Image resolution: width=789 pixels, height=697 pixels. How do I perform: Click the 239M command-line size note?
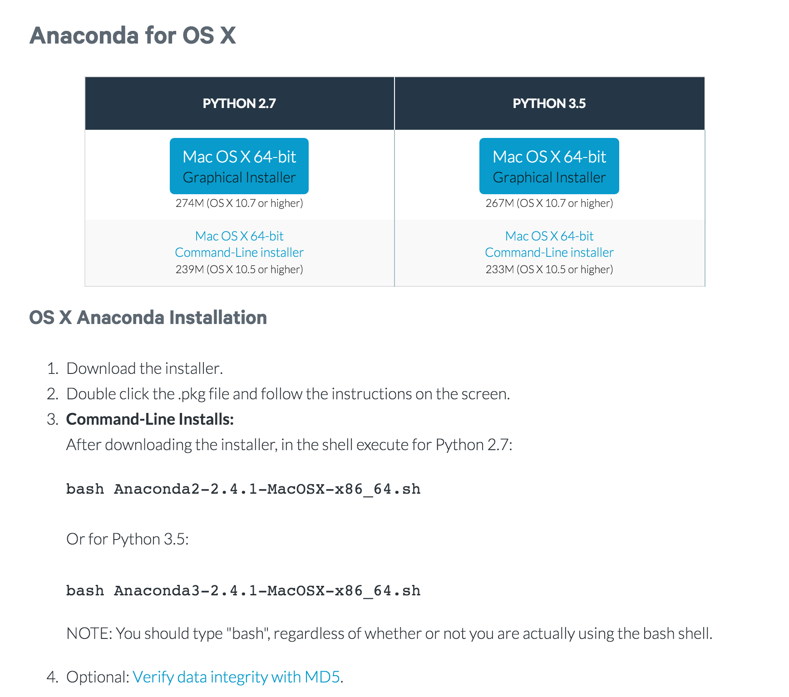[x=239, y=269]
